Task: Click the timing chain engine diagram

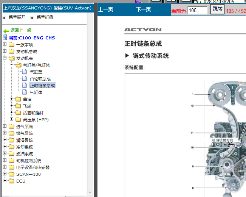Action: (225, 138)
